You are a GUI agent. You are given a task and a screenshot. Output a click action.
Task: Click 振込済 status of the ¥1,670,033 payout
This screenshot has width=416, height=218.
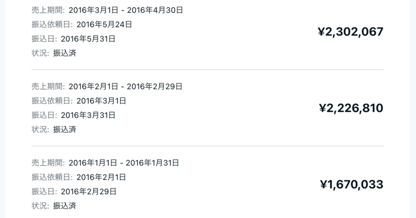tap(65, 206)
